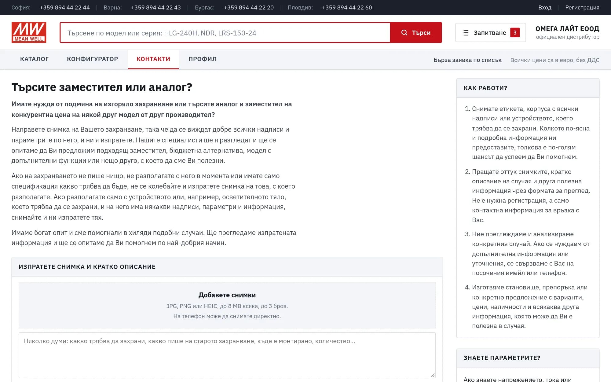This screenshot has height=382, width=611.
Task: Click the Varna phone number +359 894 44 22 43
Action: [x=156, y=8]
